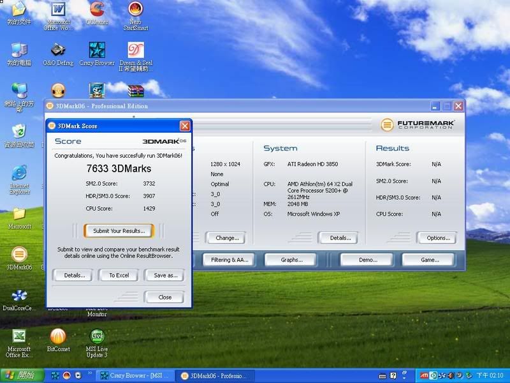Open Filtering & AA settings

[229, 260]
